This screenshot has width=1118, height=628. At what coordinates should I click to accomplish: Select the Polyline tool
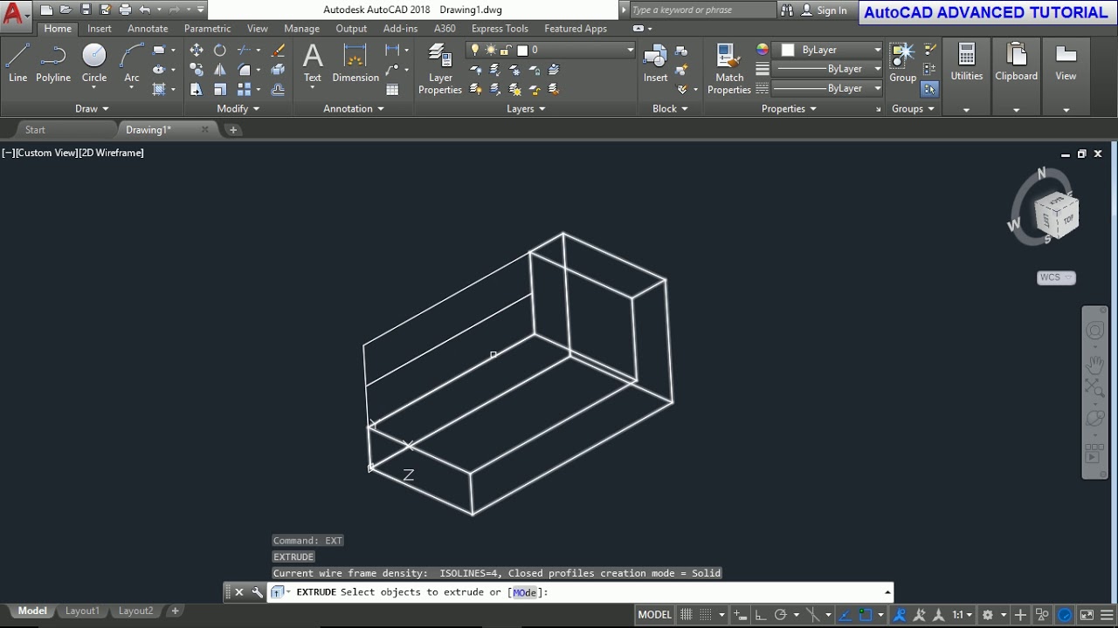click(53, 63)
